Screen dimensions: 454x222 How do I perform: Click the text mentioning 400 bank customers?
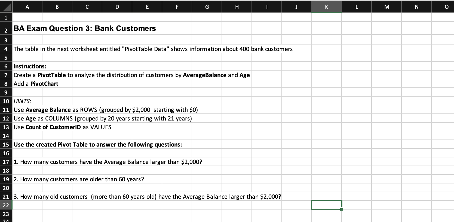click(153, 49)
